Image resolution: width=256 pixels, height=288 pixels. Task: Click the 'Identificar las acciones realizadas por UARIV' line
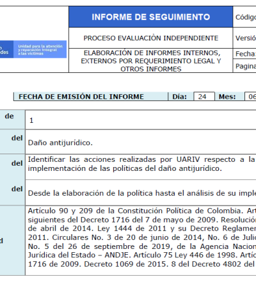141,159
